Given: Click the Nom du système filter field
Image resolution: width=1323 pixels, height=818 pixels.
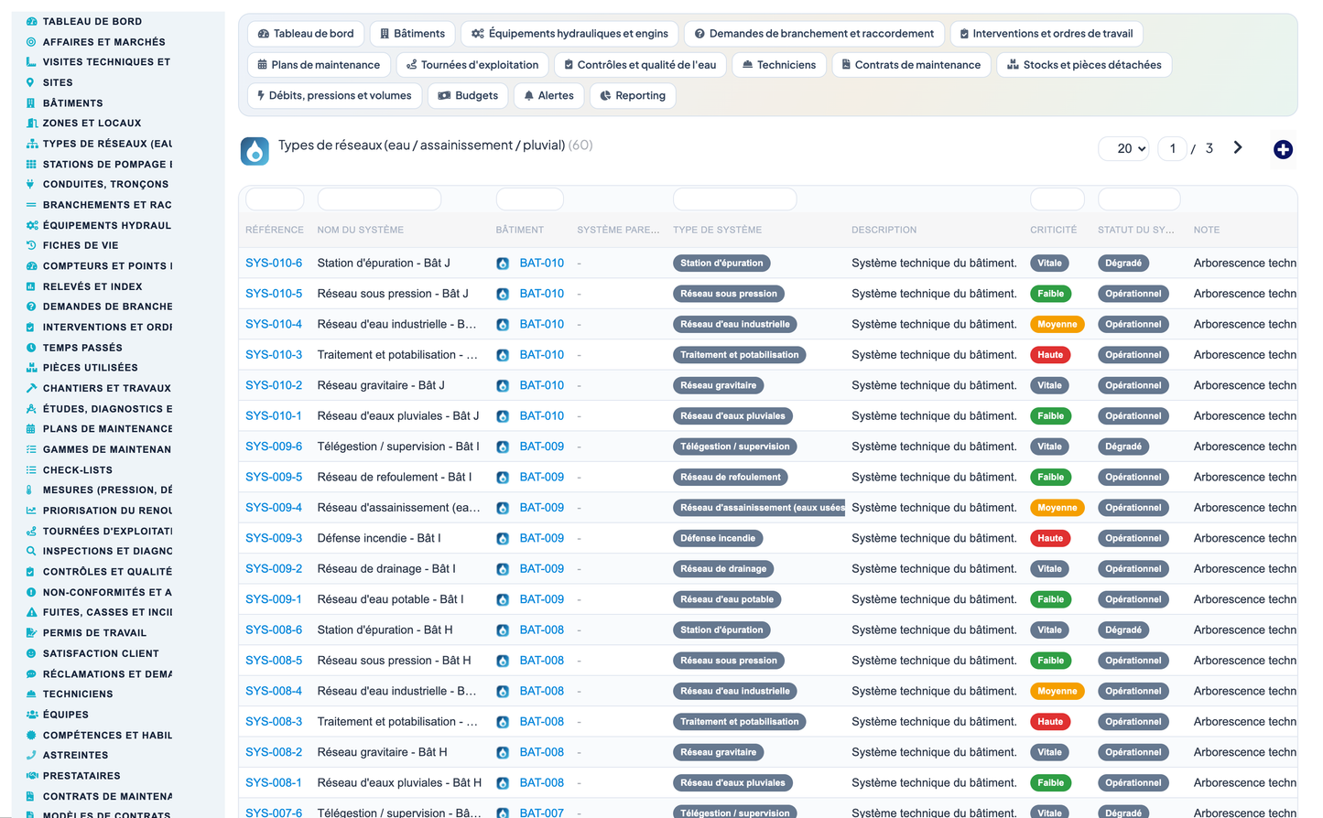Looking at the screenshot, I should (379, 199).
